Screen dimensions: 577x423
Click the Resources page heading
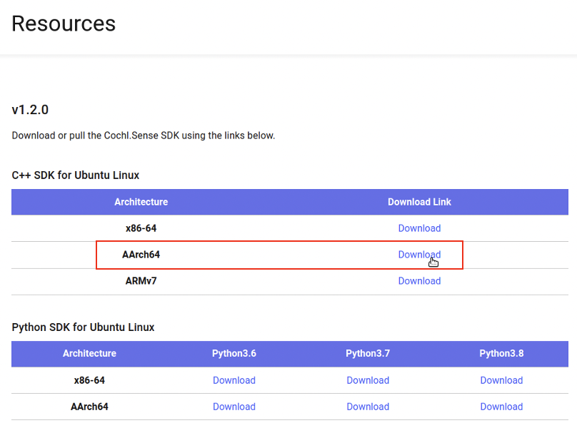click(x=64, y=24)
